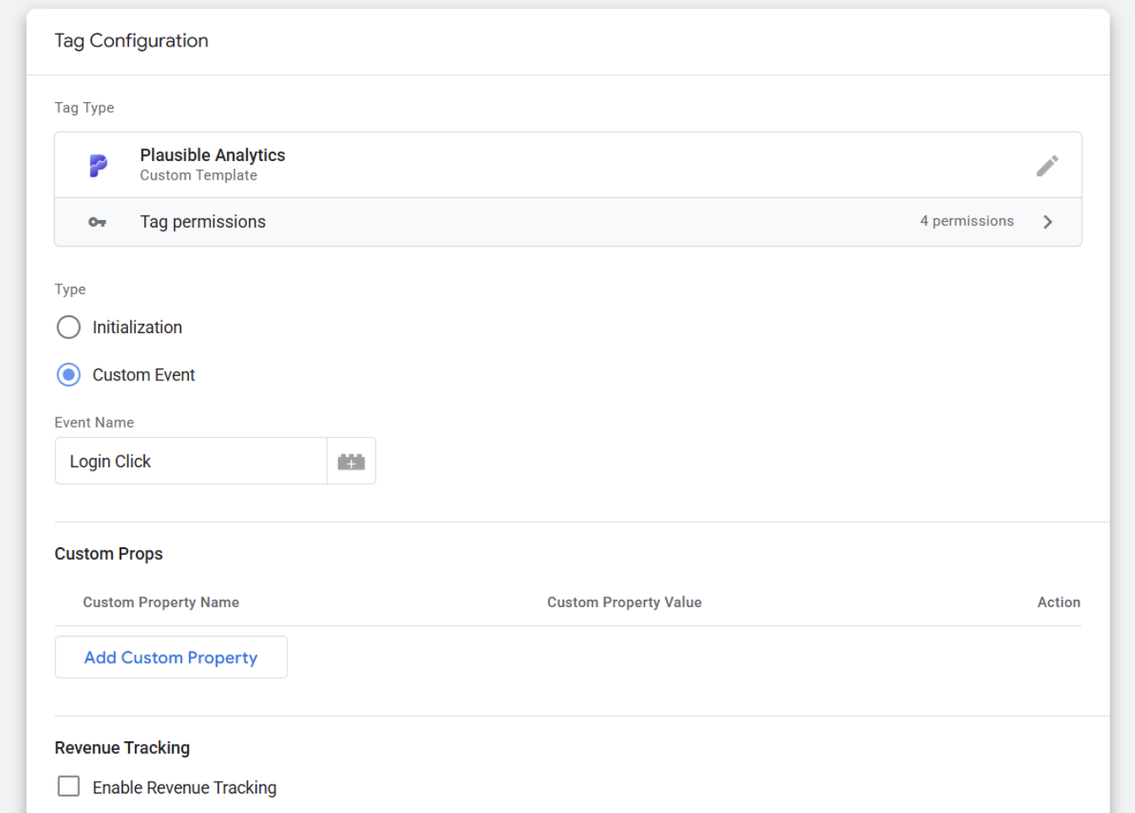Click the Tag Configuration header
Viewport: 1135px width, 813px height.
131,40
